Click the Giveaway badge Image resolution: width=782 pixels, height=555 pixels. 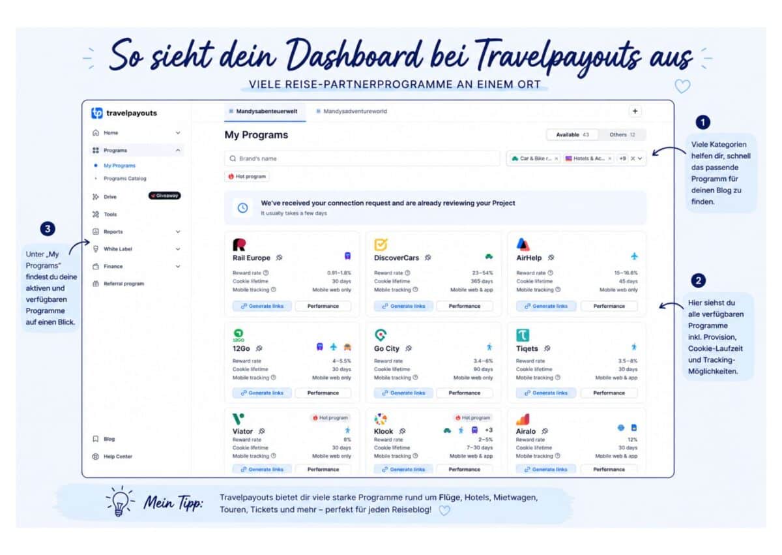tap(164, 196)
